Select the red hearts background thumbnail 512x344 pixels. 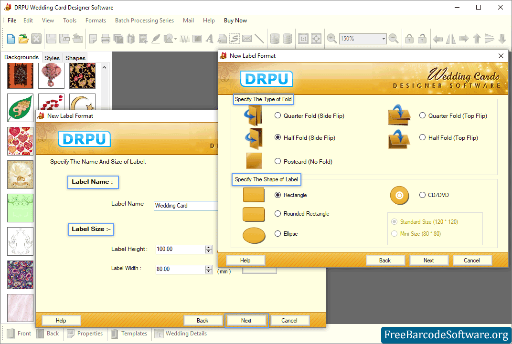[x=20, y=141]
